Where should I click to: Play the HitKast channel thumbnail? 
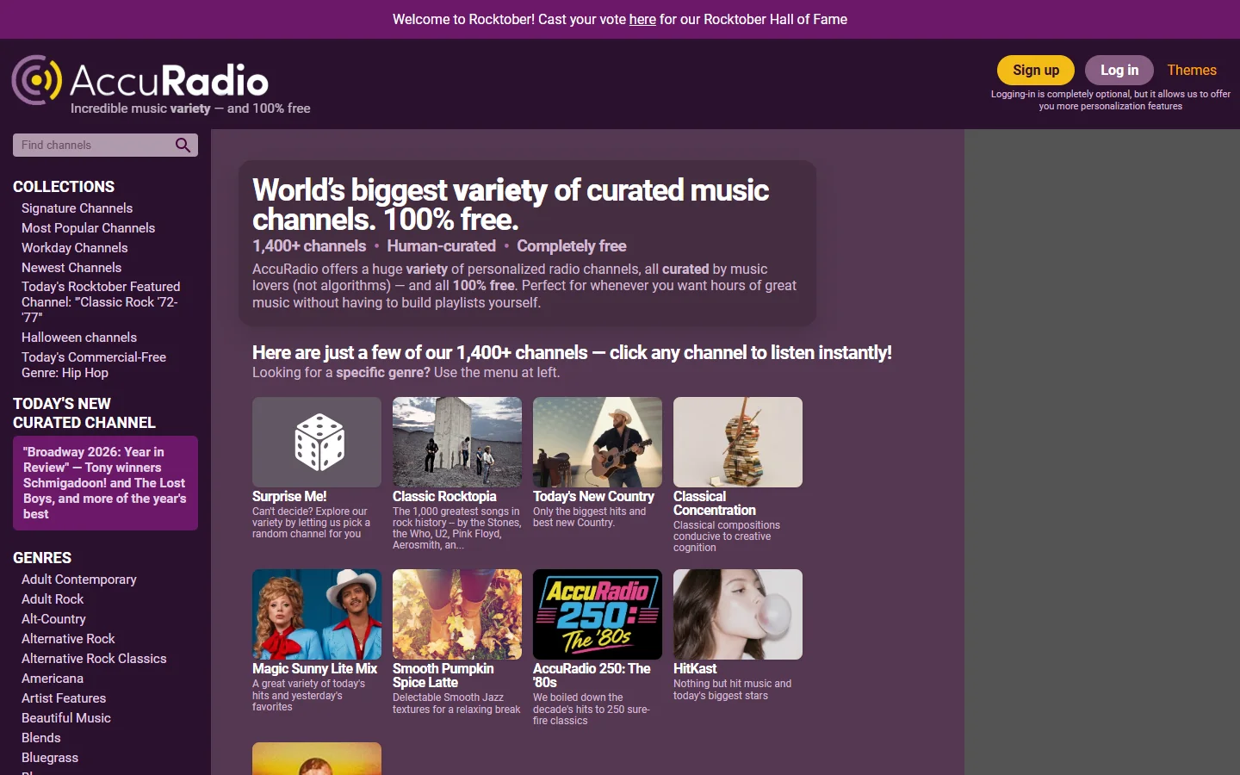[x=738, y=614]
